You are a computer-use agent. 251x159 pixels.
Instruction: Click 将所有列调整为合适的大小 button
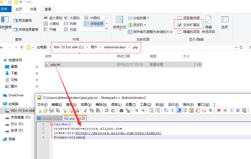[x=150, y=32]
